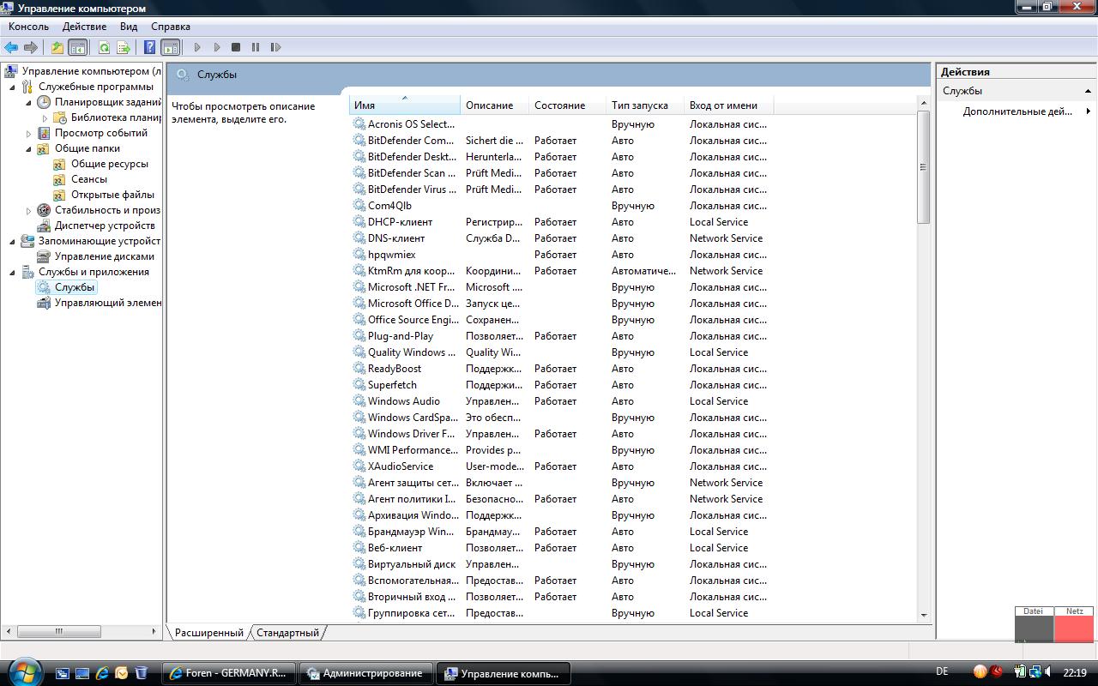Toggle the show/hide action pane icon
This screenshot has width=1098, height=686.
click(x=170, y=47)
